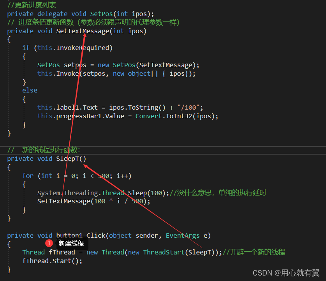Click 'SleepT()' in its method declaration
The height and width of the screenshot is (281, 326).
[x=71, y=159]
